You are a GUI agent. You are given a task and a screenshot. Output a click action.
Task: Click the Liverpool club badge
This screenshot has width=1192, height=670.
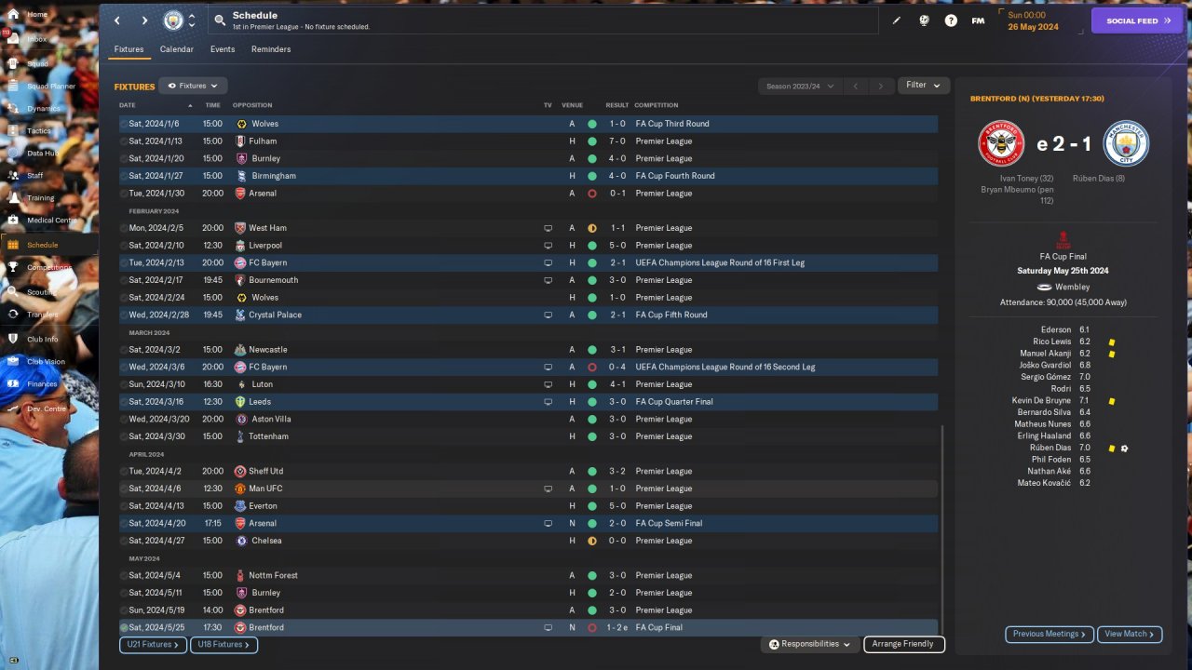[239, 246]
